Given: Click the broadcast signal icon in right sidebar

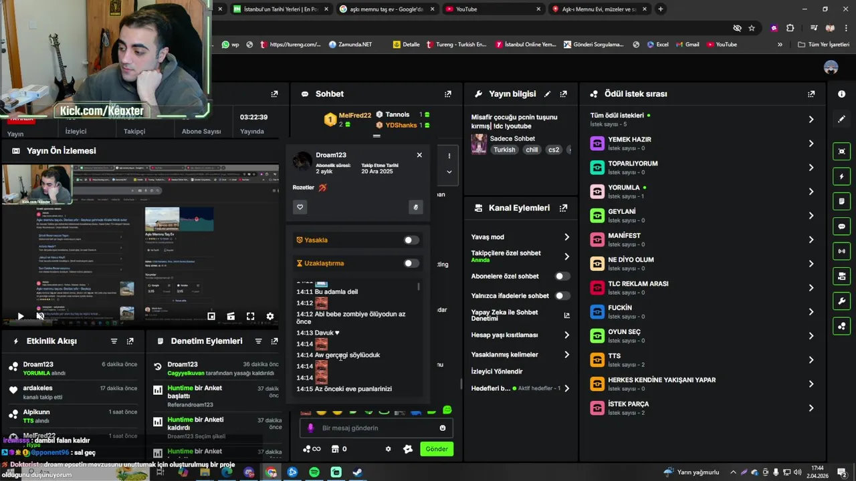Looking at the screenshot, I should pyautogui.click(x=841, y=251).
